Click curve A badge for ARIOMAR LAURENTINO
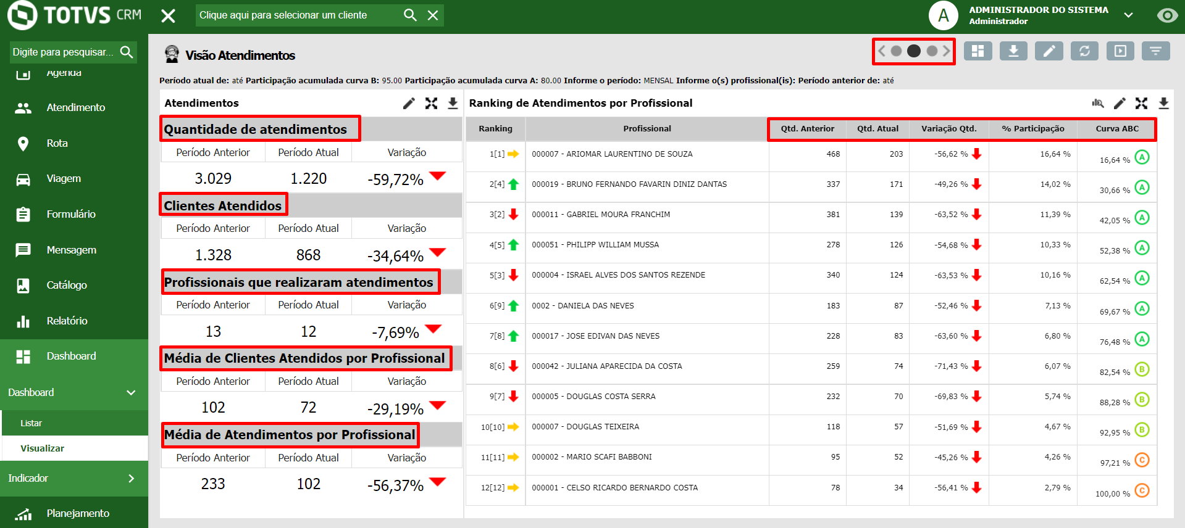1185x528 pixels. [1142, 157]
